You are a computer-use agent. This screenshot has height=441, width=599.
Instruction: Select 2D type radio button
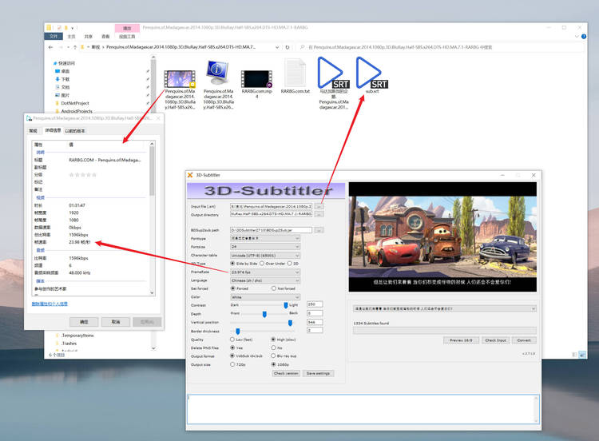[x=290, y=264]
